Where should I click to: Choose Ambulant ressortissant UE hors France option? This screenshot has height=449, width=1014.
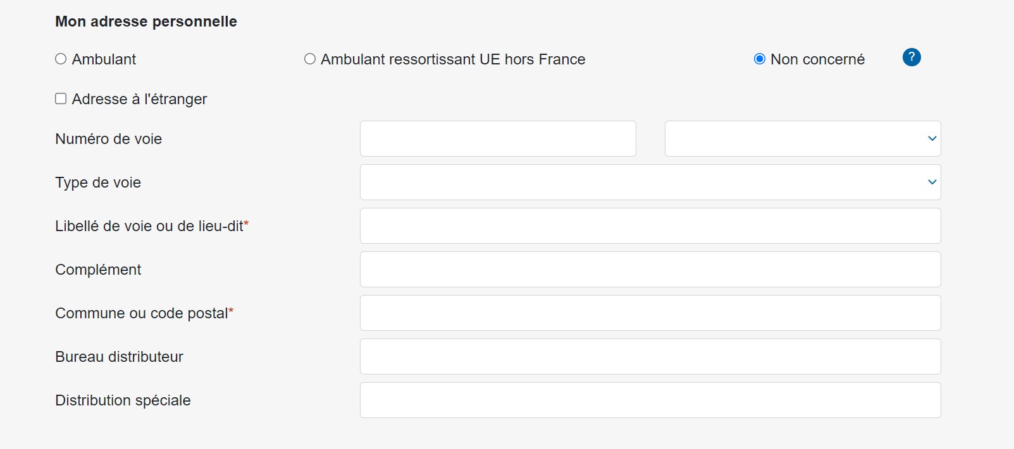coord(310,59)
